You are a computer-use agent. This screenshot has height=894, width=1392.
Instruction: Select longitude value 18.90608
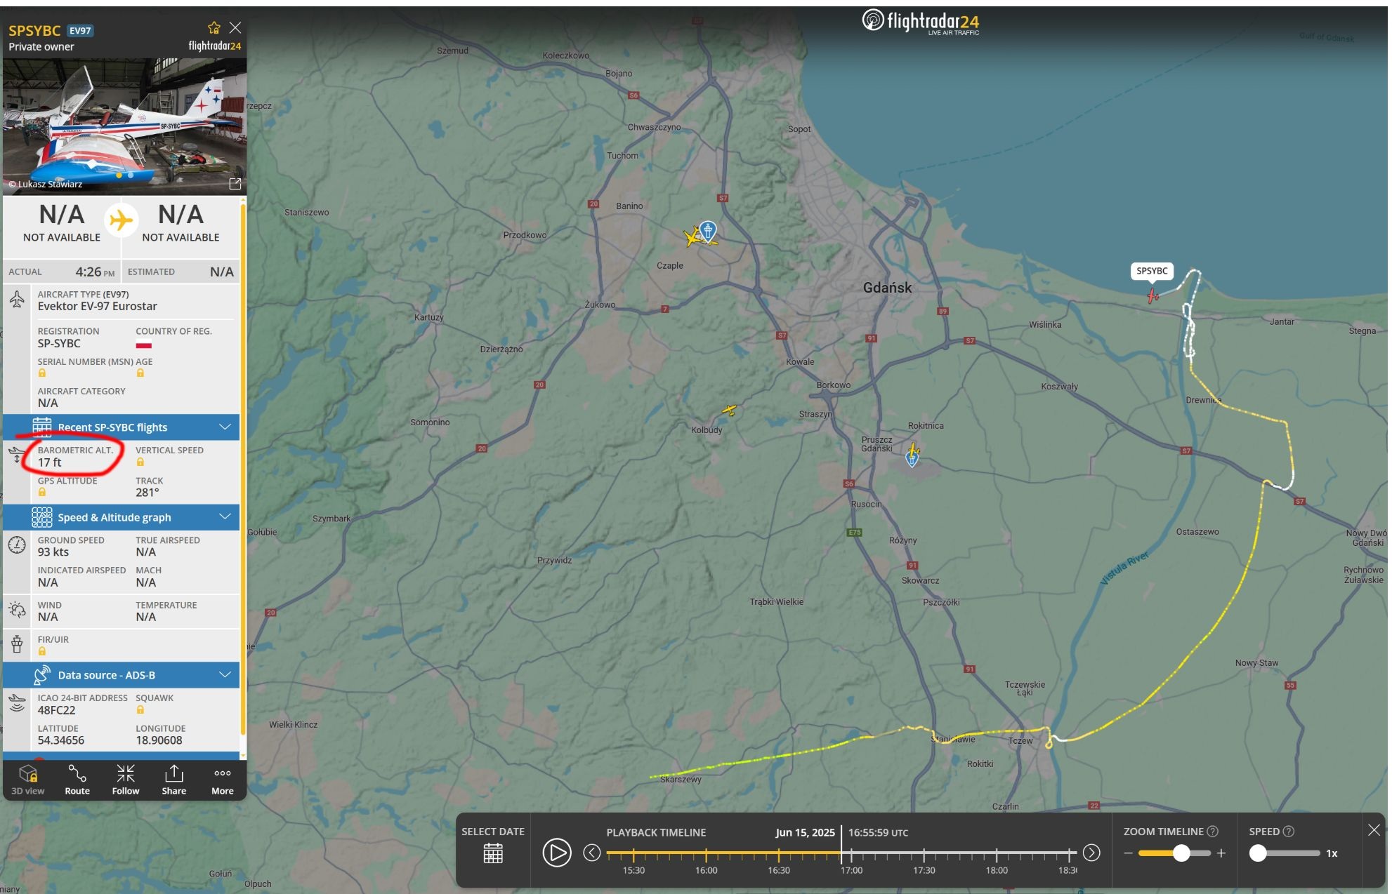pyautogui.click(x=159, y=740)
